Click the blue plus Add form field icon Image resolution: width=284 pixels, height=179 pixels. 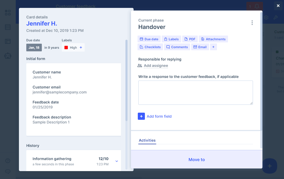141,116
